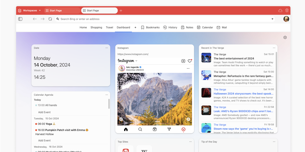
Task: Switch to the first Start Page tab
Action: 62,11
